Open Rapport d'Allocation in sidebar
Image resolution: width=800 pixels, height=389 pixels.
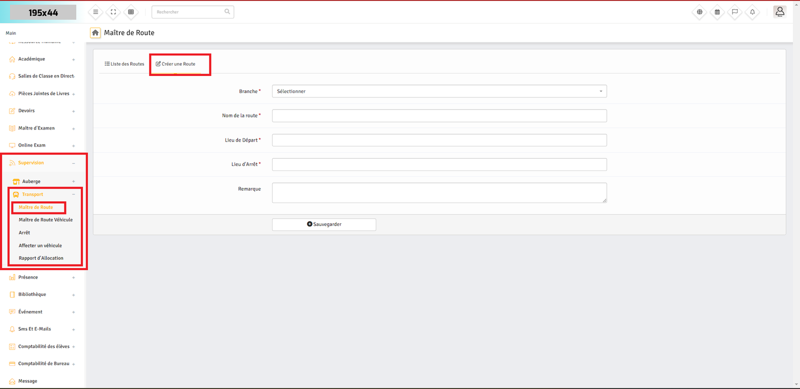(41, 258)
